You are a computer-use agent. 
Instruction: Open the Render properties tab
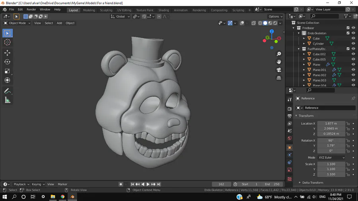click(x=290, y=108)
